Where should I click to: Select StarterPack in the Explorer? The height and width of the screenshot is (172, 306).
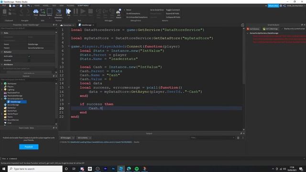click(x=12, y=111)
